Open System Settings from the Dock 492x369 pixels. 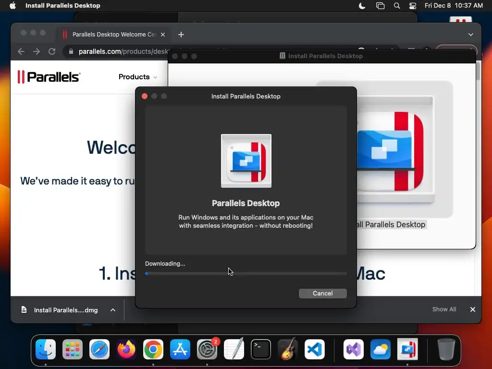pyautogui.click(x=207, y=349)
